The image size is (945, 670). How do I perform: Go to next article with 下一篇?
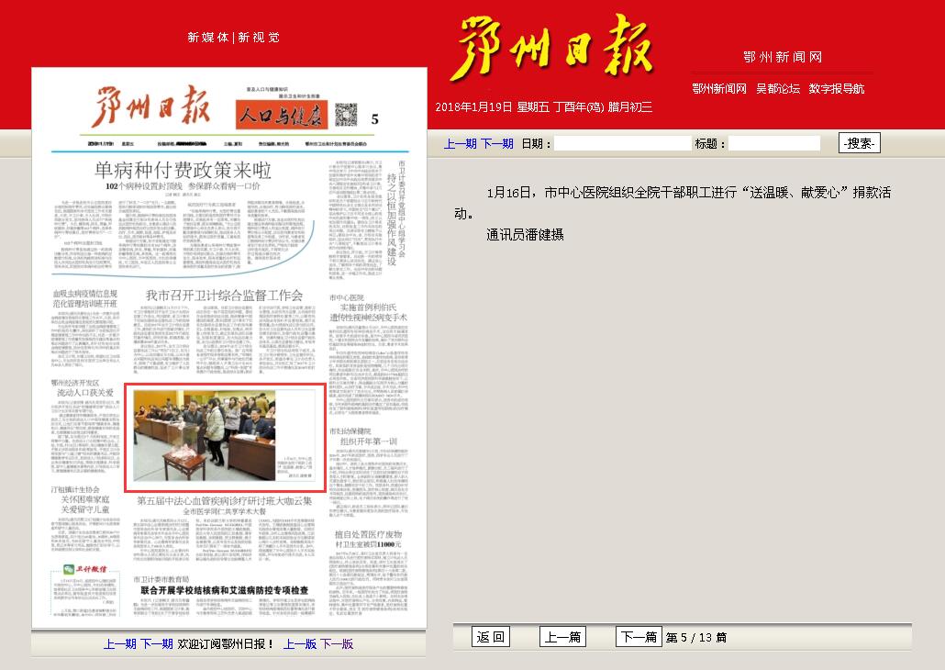click(639, 637)
